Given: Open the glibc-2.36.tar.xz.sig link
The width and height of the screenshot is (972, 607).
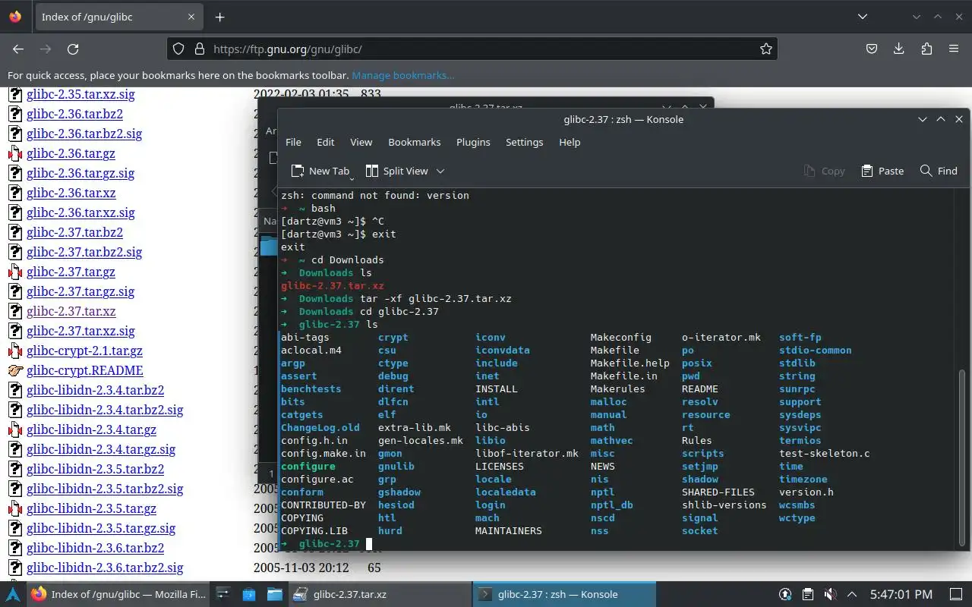Looking at the screenshot, I should pyautogui.click(x=80, y=212).
